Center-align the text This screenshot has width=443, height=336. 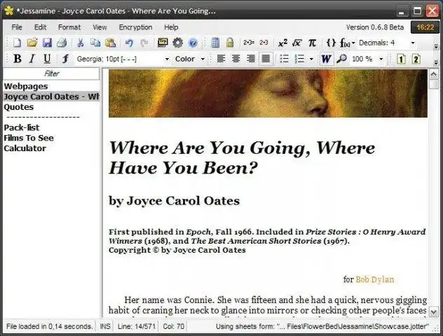click(x=236, y=59)
